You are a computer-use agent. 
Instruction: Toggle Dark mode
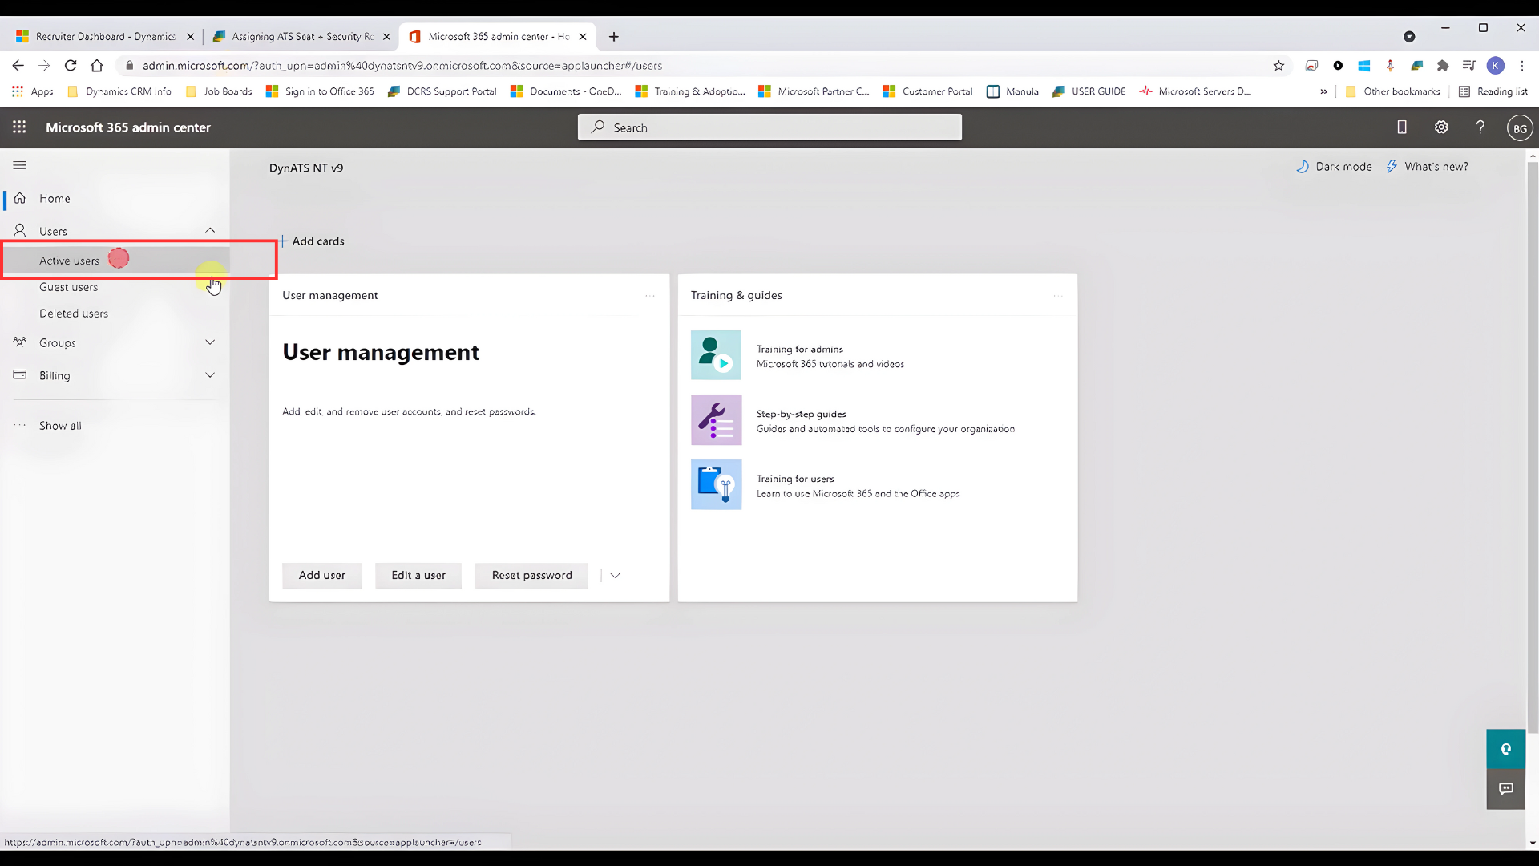coord(1335,167)
